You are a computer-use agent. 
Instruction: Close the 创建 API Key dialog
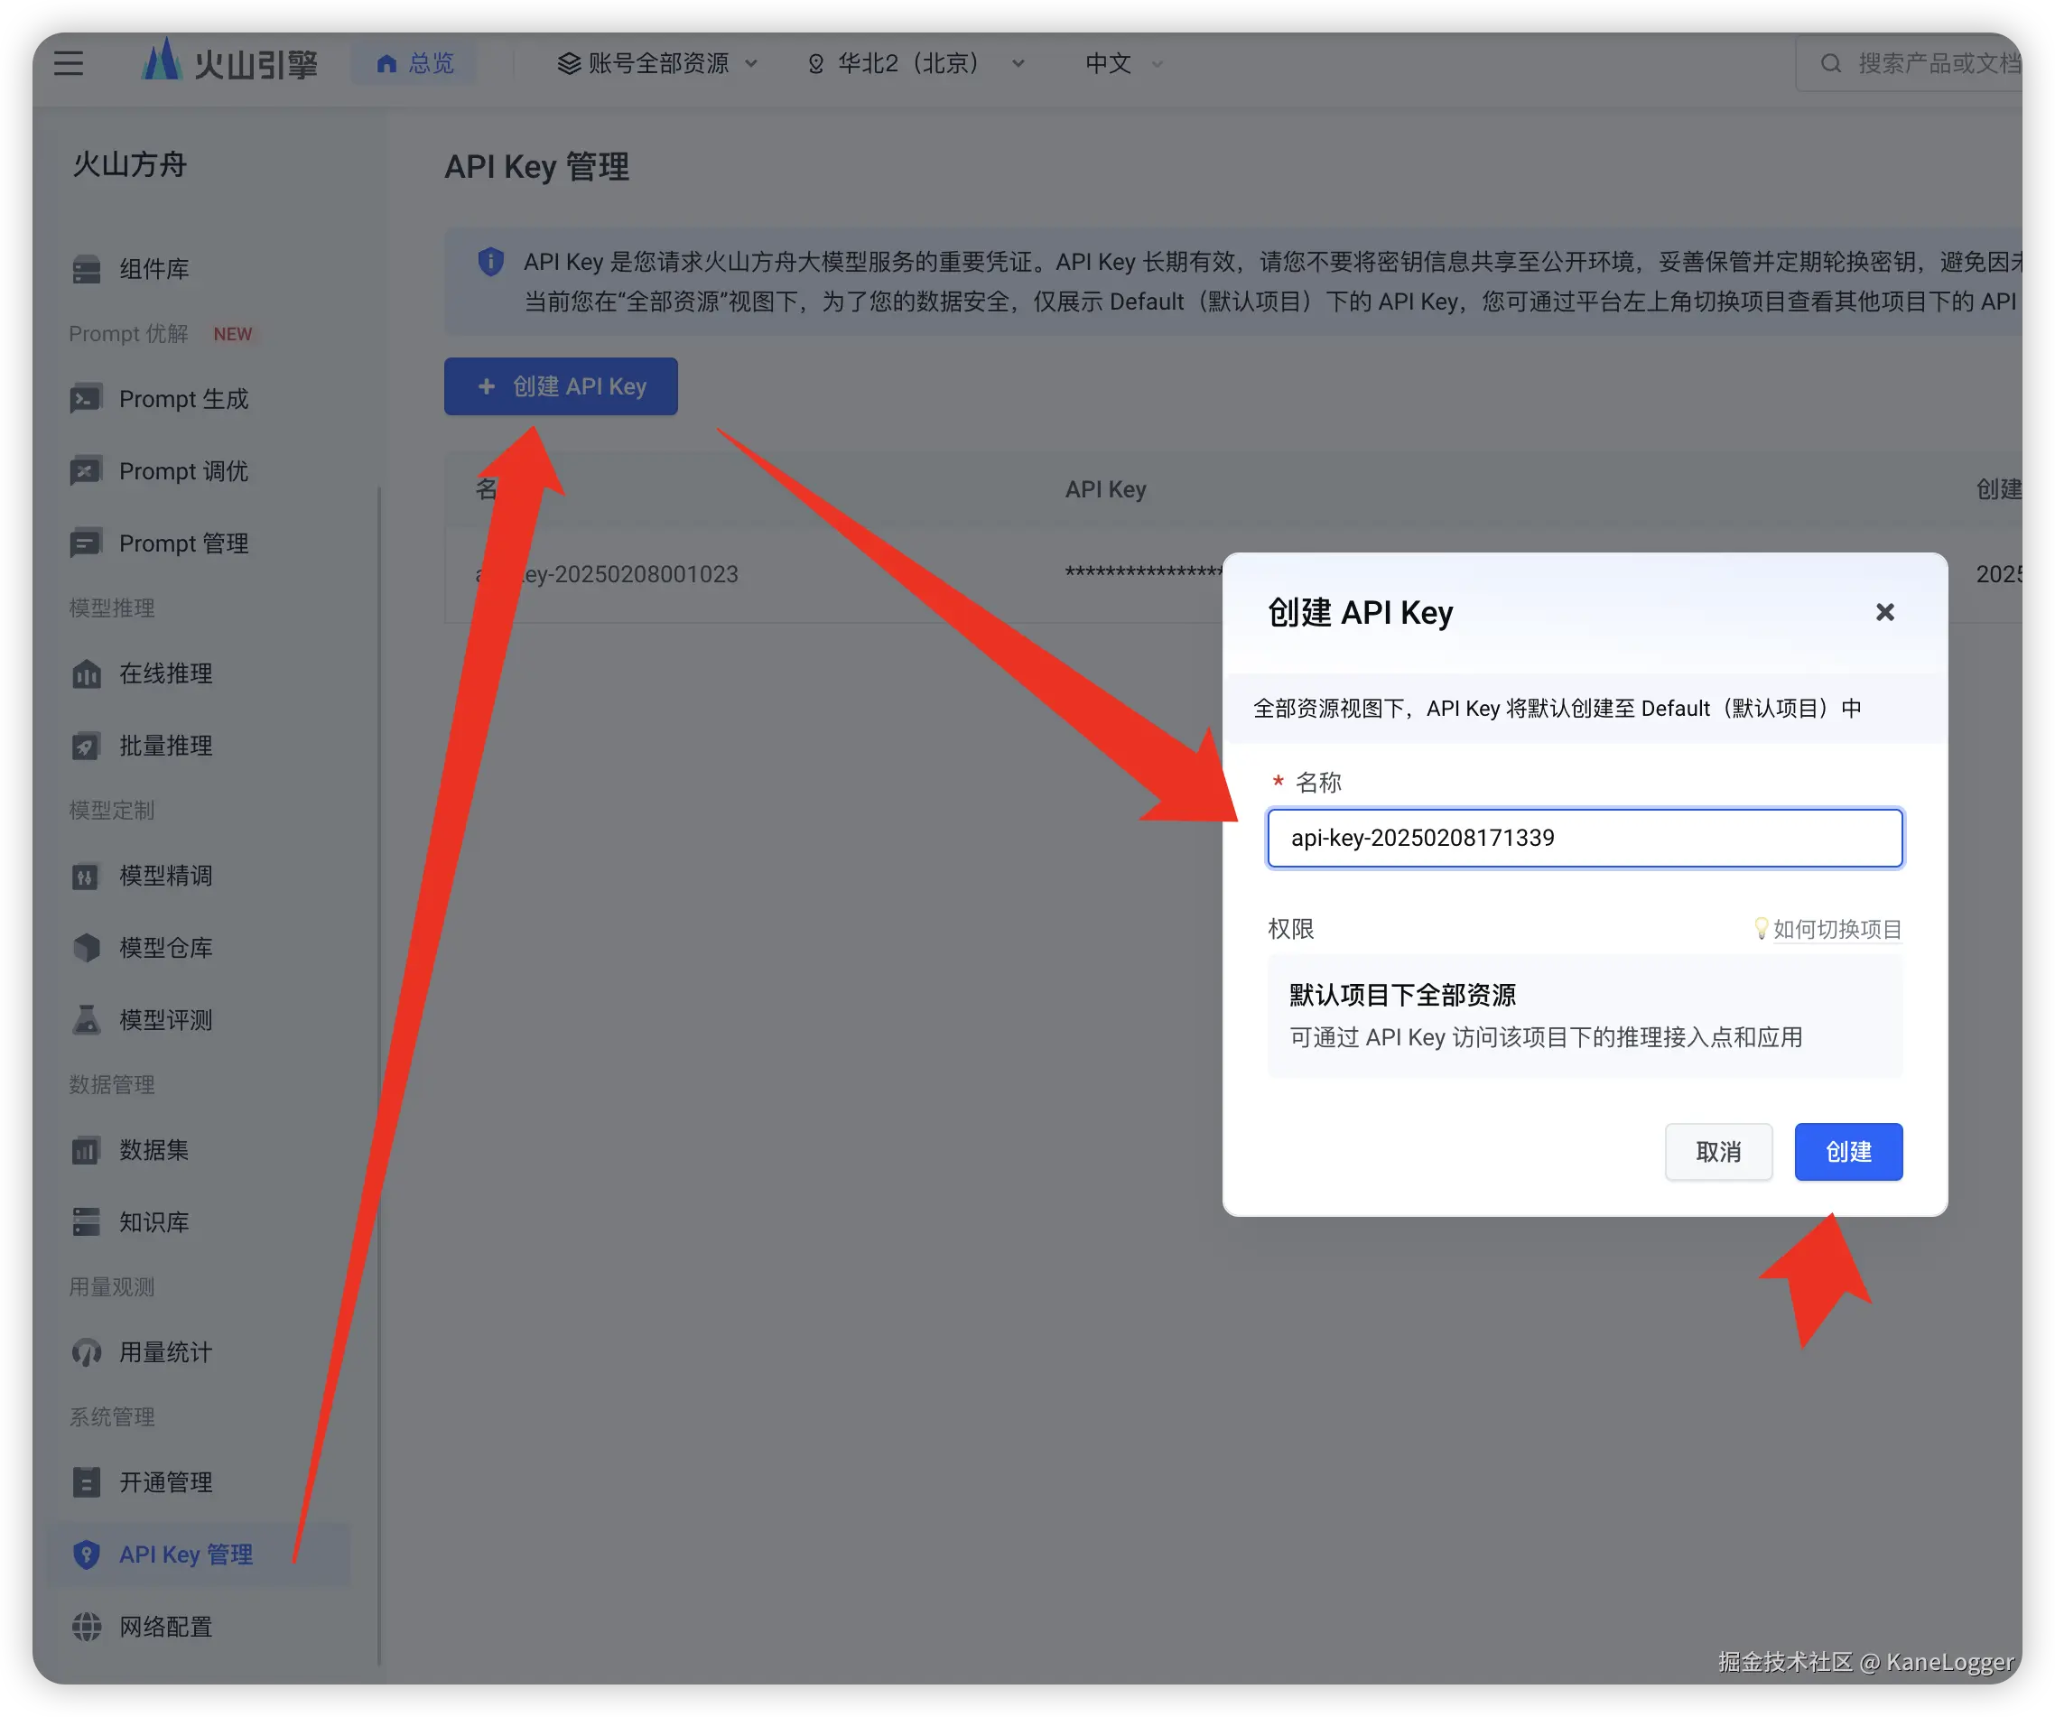pyautogui.click(x=1883, y=612)
